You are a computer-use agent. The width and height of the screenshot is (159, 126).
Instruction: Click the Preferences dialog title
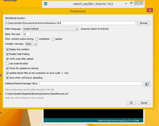[78, 11]
